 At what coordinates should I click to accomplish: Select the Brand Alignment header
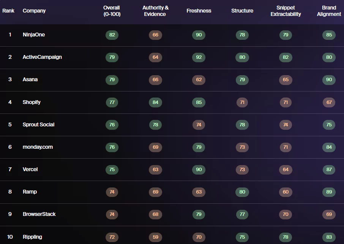click(329, 11)
